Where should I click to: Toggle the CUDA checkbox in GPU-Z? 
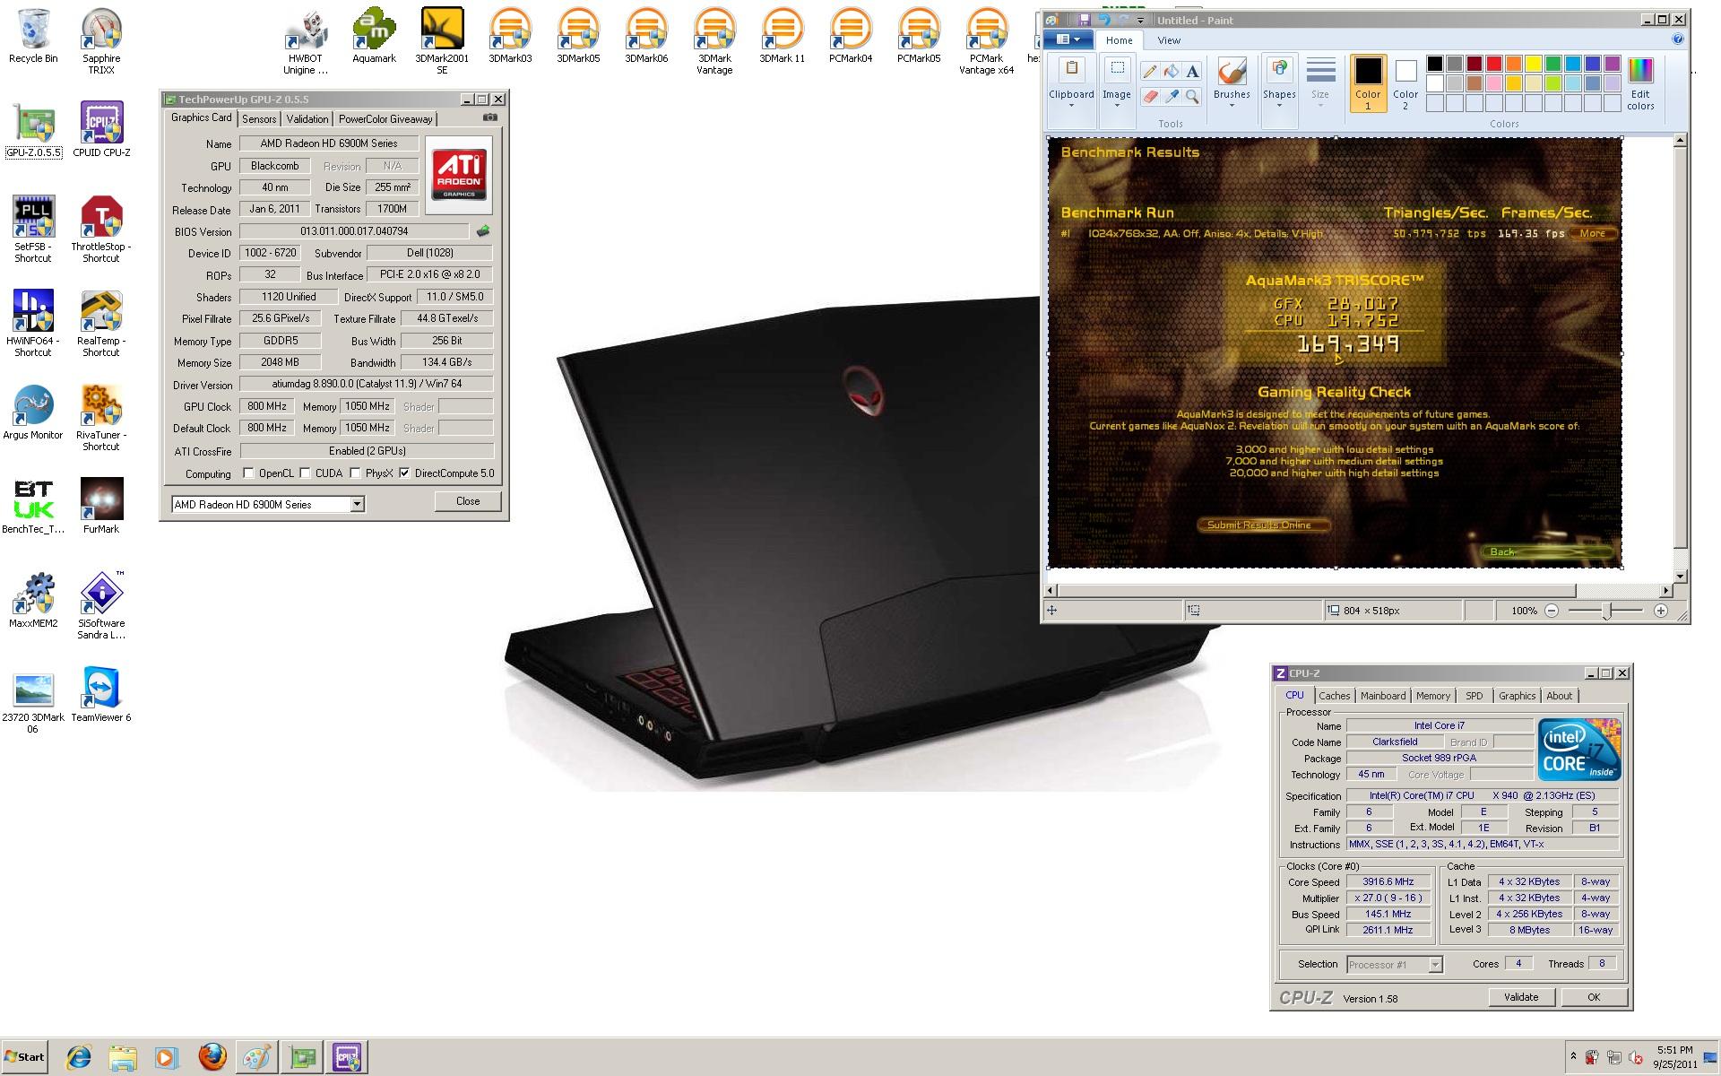click(306, 473)
